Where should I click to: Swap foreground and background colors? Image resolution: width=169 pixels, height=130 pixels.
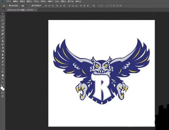4,85
